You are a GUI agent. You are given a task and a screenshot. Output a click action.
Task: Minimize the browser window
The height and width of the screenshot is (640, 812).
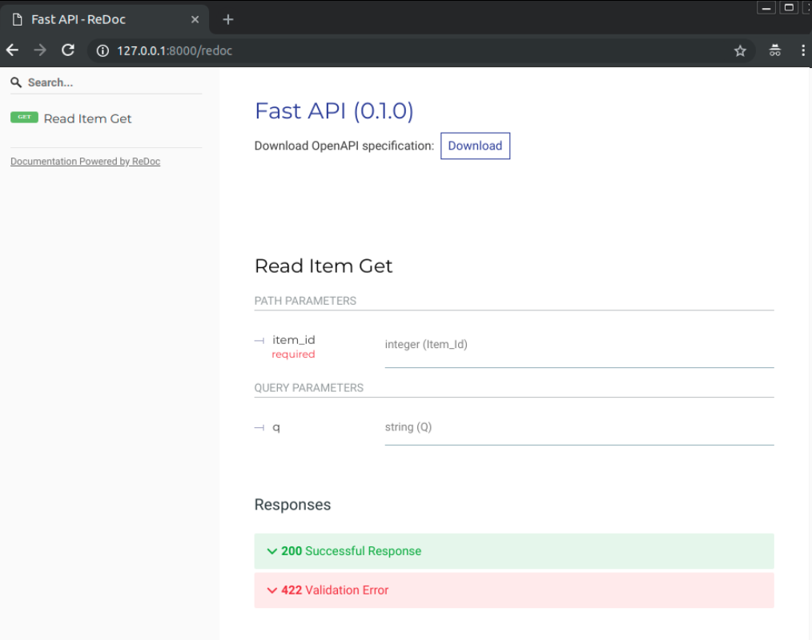pyautogui.click(x=766, y=8)
